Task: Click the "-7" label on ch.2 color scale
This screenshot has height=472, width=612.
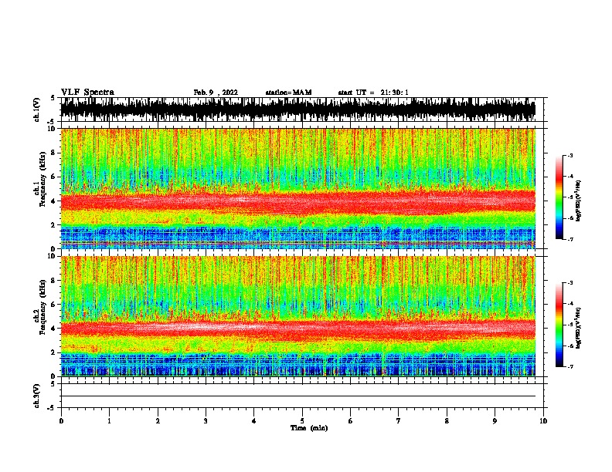Action: point(570,366)
